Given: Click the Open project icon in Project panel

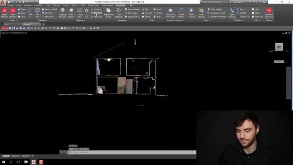Looking at the screenshot, I should click(x=22, y=9).
